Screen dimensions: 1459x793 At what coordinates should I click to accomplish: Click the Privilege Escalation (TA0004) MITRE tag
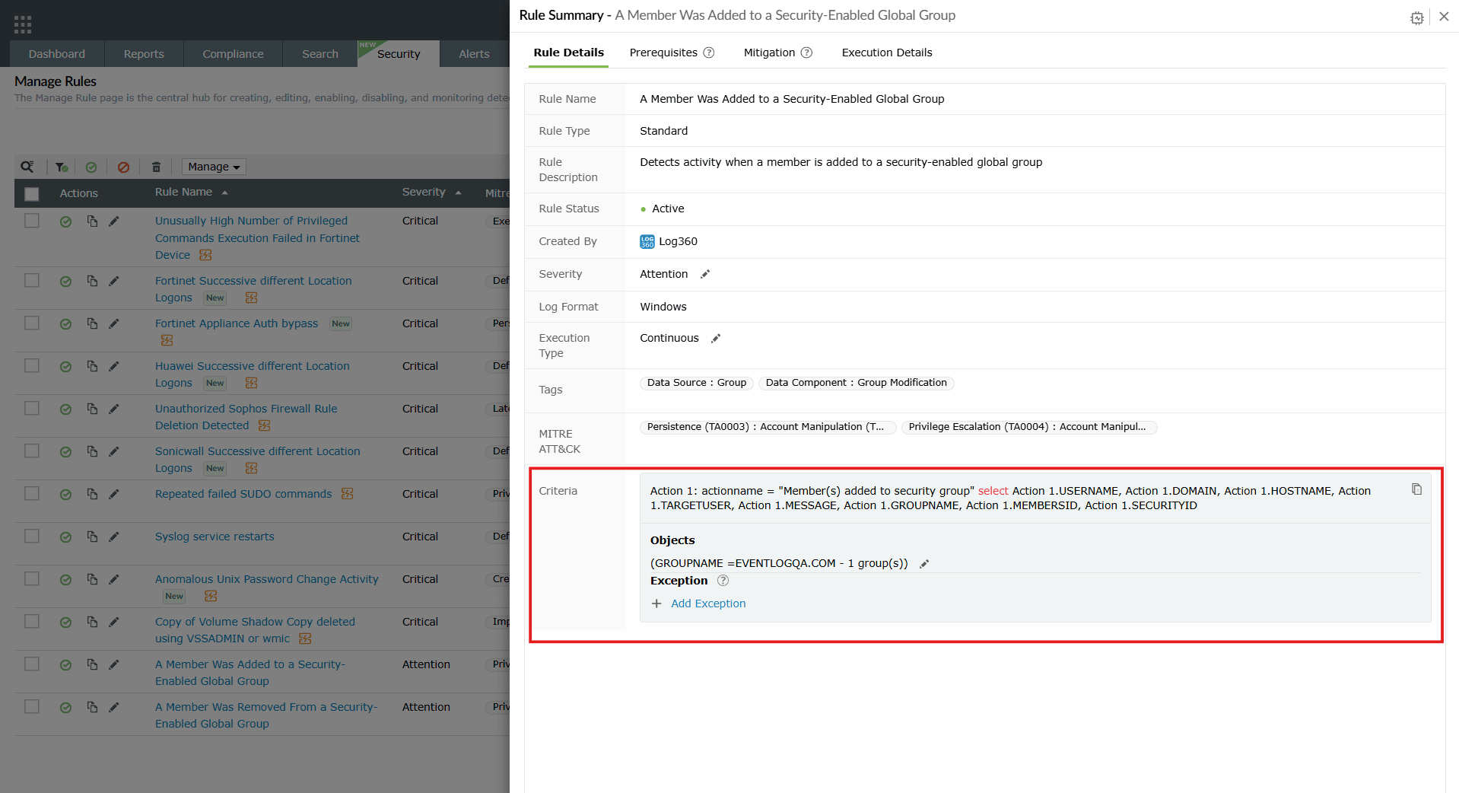1029,427
